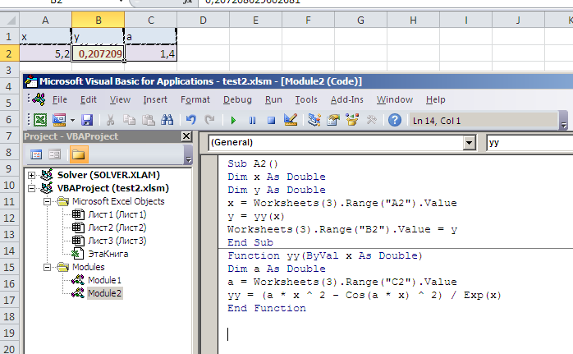Open Find with the binoculars icon

(x=167, y=120)
